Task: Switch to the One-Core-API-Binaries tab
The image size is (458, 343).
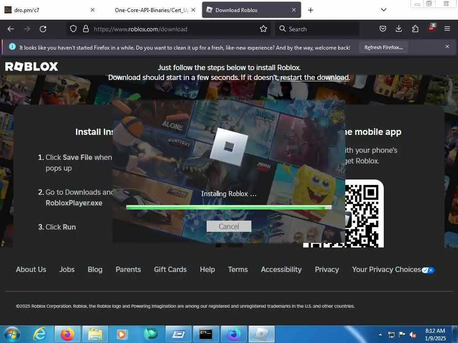Action: click(152, 10)
